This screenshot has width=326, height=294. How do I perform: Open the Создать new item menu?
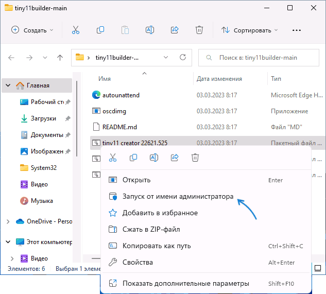pos(32,30)
